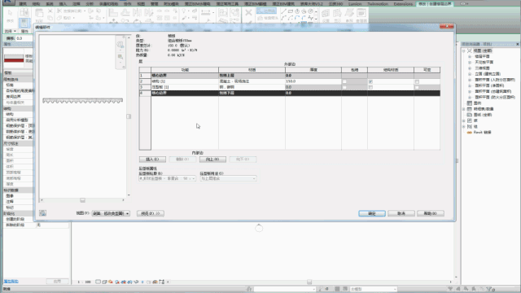Click the visual style icon in view control bar
Image resolution: width=521 pixels, height=293 pixels.
click(104, 282)
